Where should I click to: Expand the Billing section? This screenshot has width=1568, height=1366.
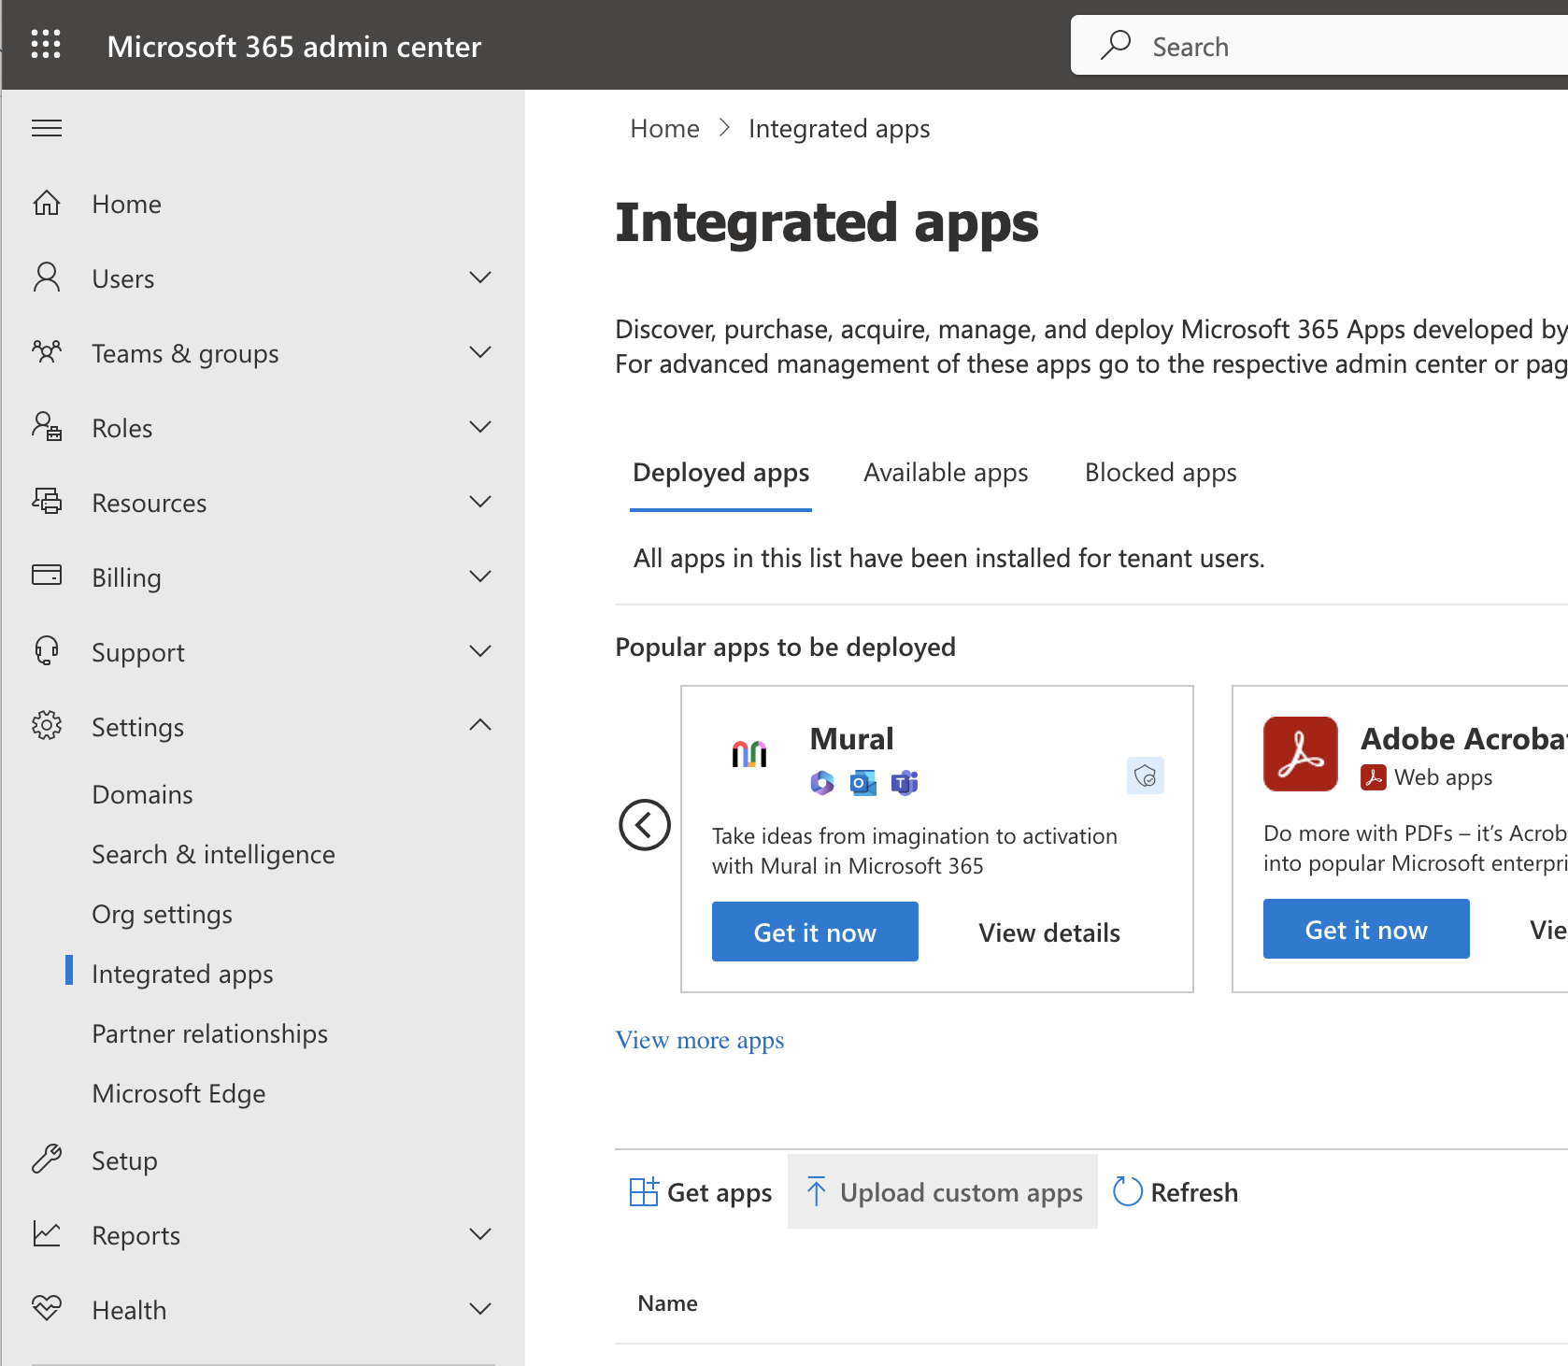[480, 576]
